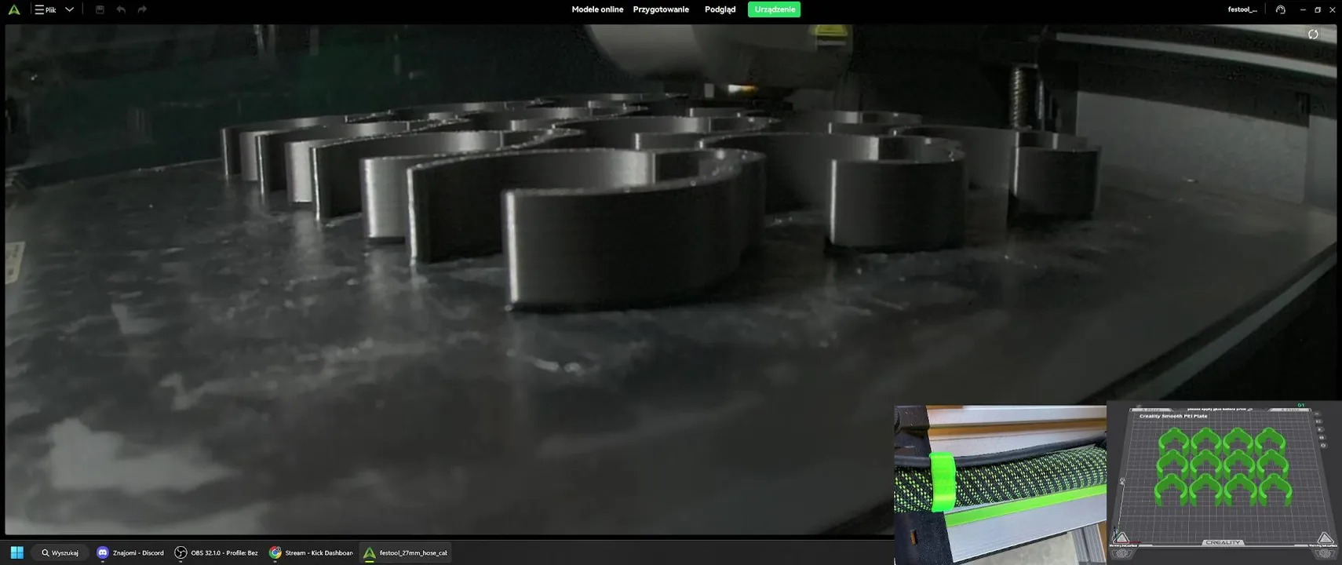Open the headset support icon

tap(1281, 9)
